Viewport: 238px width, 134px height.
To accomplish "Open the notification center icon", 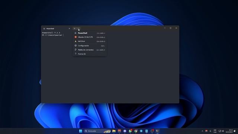I will (235, 131).
